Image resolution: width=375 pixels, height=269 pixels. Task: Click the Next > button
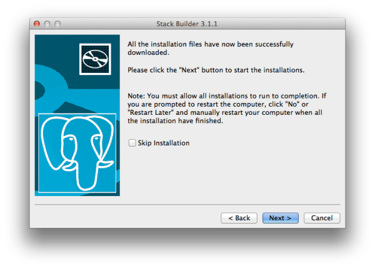point(280,218)
